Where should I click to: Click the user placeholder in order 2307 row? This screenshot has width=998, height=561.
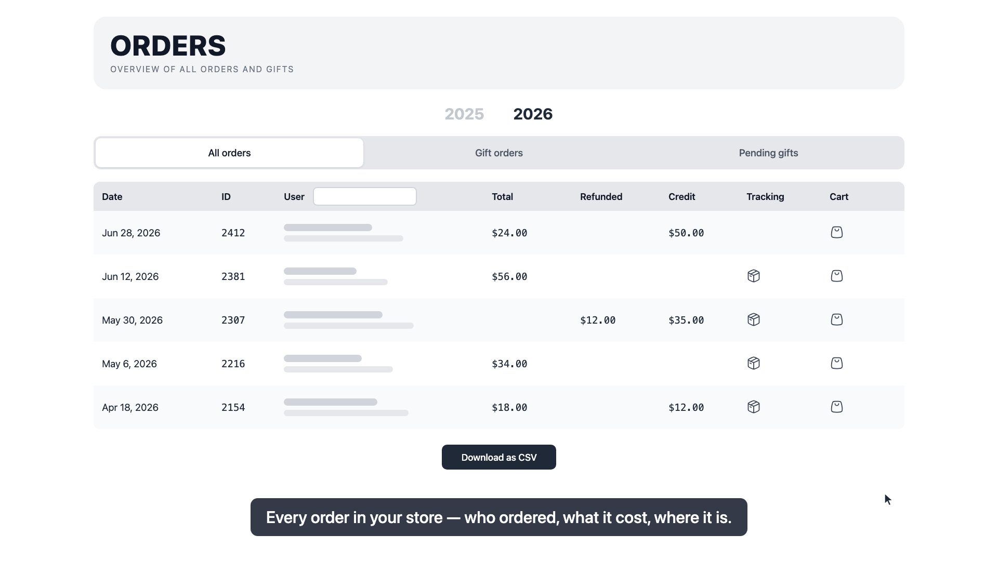click(349, 320)
